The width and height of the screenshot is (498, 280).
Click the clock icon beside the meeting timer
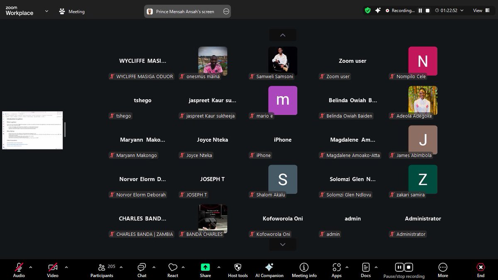[437, 11]
